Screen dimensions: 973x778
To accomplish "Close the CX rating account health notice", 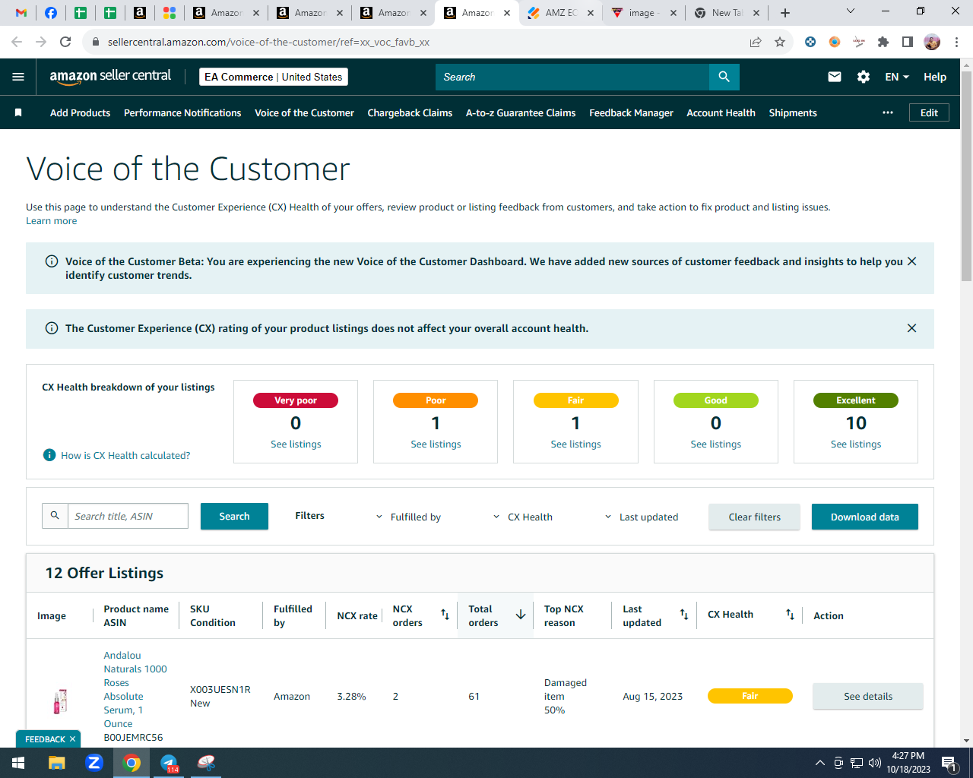I will tap(912, 328).
